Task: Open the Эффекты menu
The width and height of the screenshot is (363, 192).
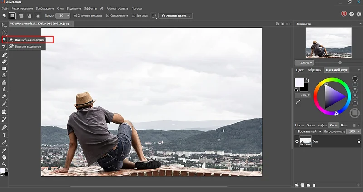Action: click(90, 8)
